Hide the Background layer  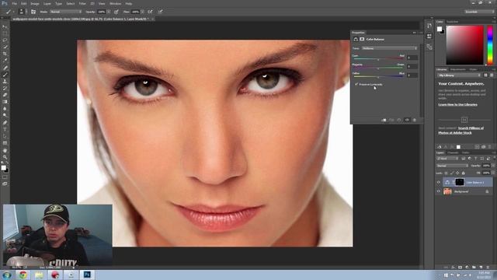point(439,191)
